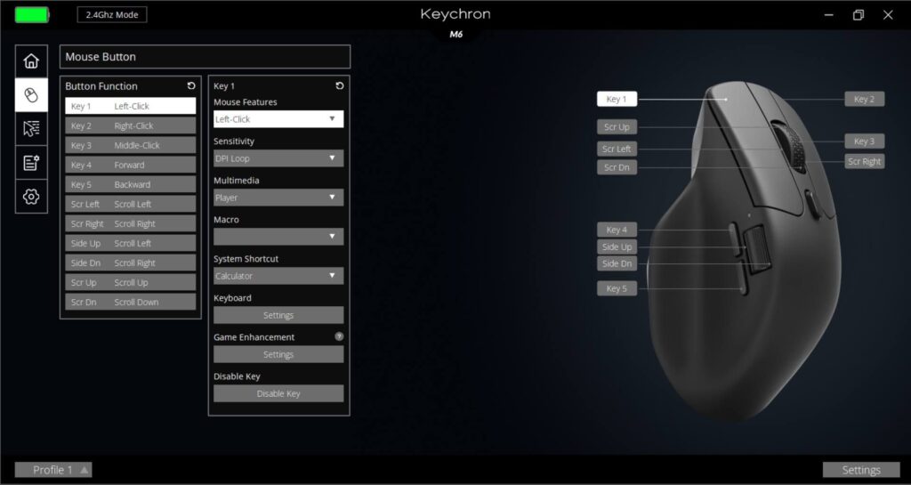The height and width of the screenshot is (485, 911).
Task: Click the Key 2 label on mouse diagram
Action: pyautogui.click(x=864, y=99)
